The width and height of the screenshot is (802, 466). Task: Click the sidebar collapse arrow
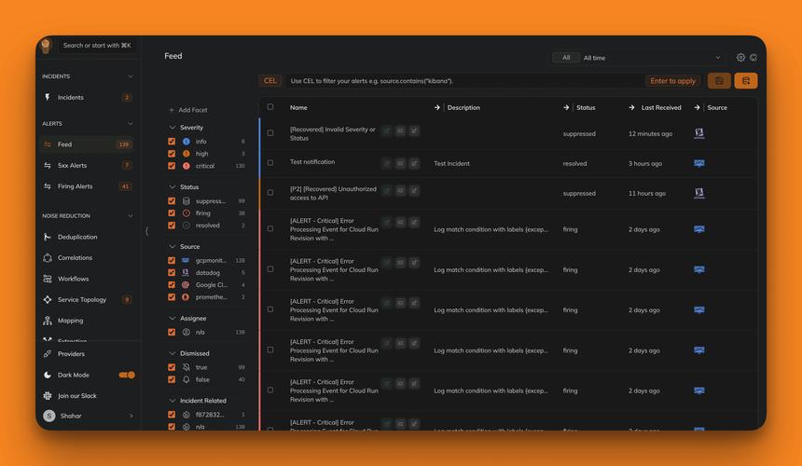pos(146,231)
